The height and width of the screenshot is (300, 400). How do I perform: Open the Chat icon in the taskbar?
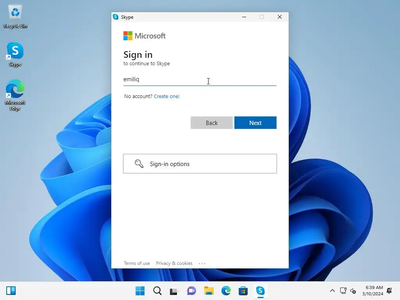point(191,291)
